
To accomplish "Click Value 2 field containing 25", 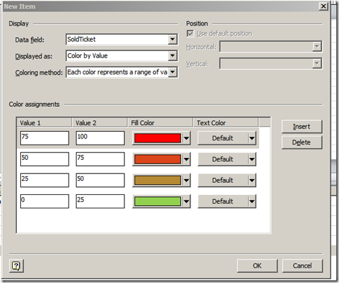I will pos(100,202).
